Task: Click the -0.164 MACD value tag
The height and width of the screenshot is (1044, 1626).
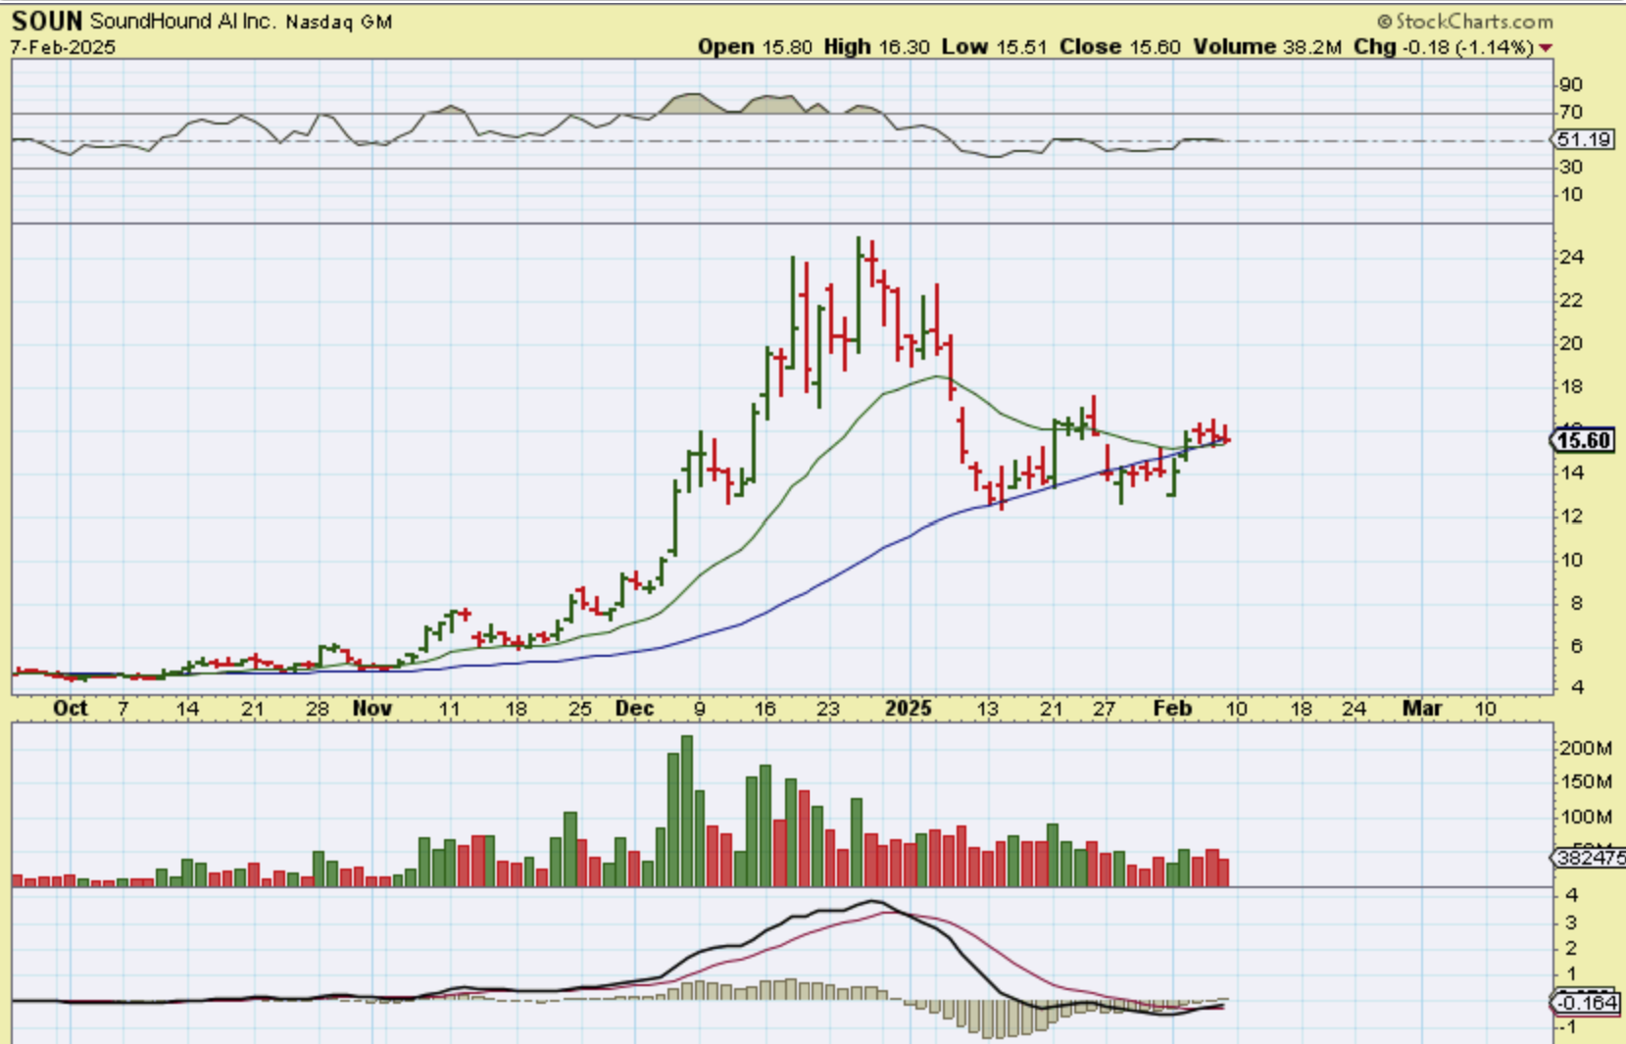Action: (1586, 1002)
